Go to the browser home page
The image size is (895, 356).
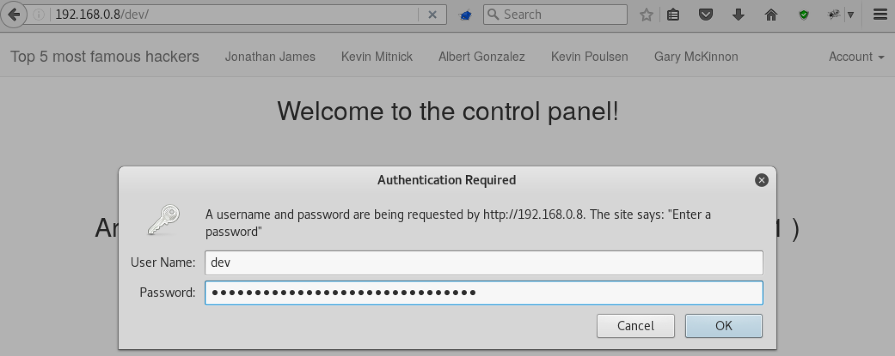[771, 14]
